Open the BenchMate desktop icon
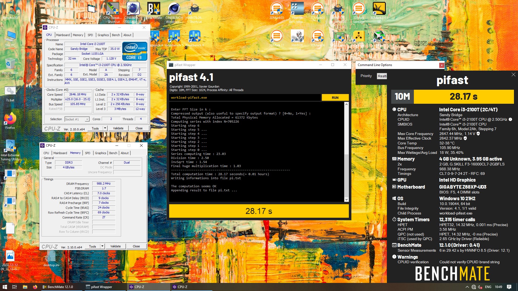Image resolution: width=518 pixels, height=291 pixels. pos(154,11)
